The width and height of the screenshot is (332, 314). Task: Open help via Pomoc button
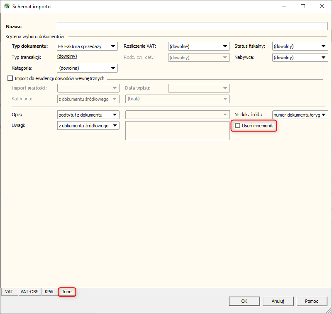312,301
